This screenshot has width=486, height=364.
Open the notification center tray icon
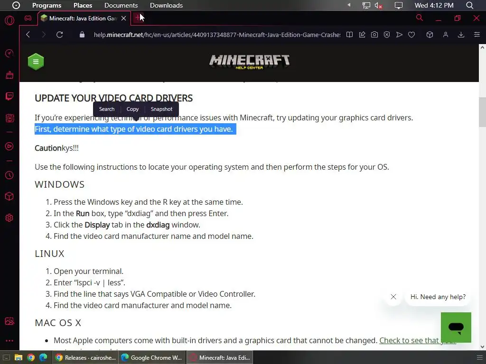pos(399,5)
